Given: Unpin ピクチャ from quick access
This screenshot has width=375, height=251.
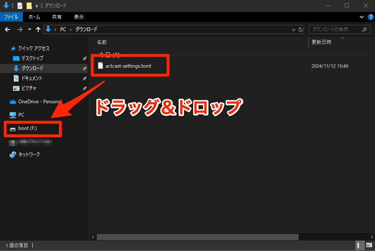Looking at the screenshot, I should pyautogui.click(x=84, y=88).
